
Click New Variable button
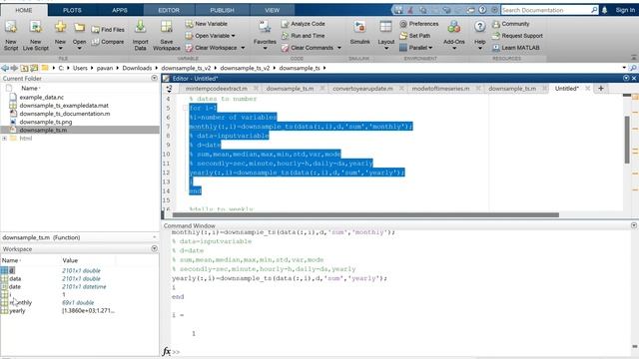pos(207,24)
